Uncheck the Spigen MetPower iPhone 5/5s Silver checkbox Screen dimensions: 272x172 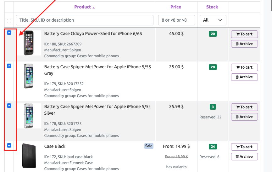coord(9,106)
